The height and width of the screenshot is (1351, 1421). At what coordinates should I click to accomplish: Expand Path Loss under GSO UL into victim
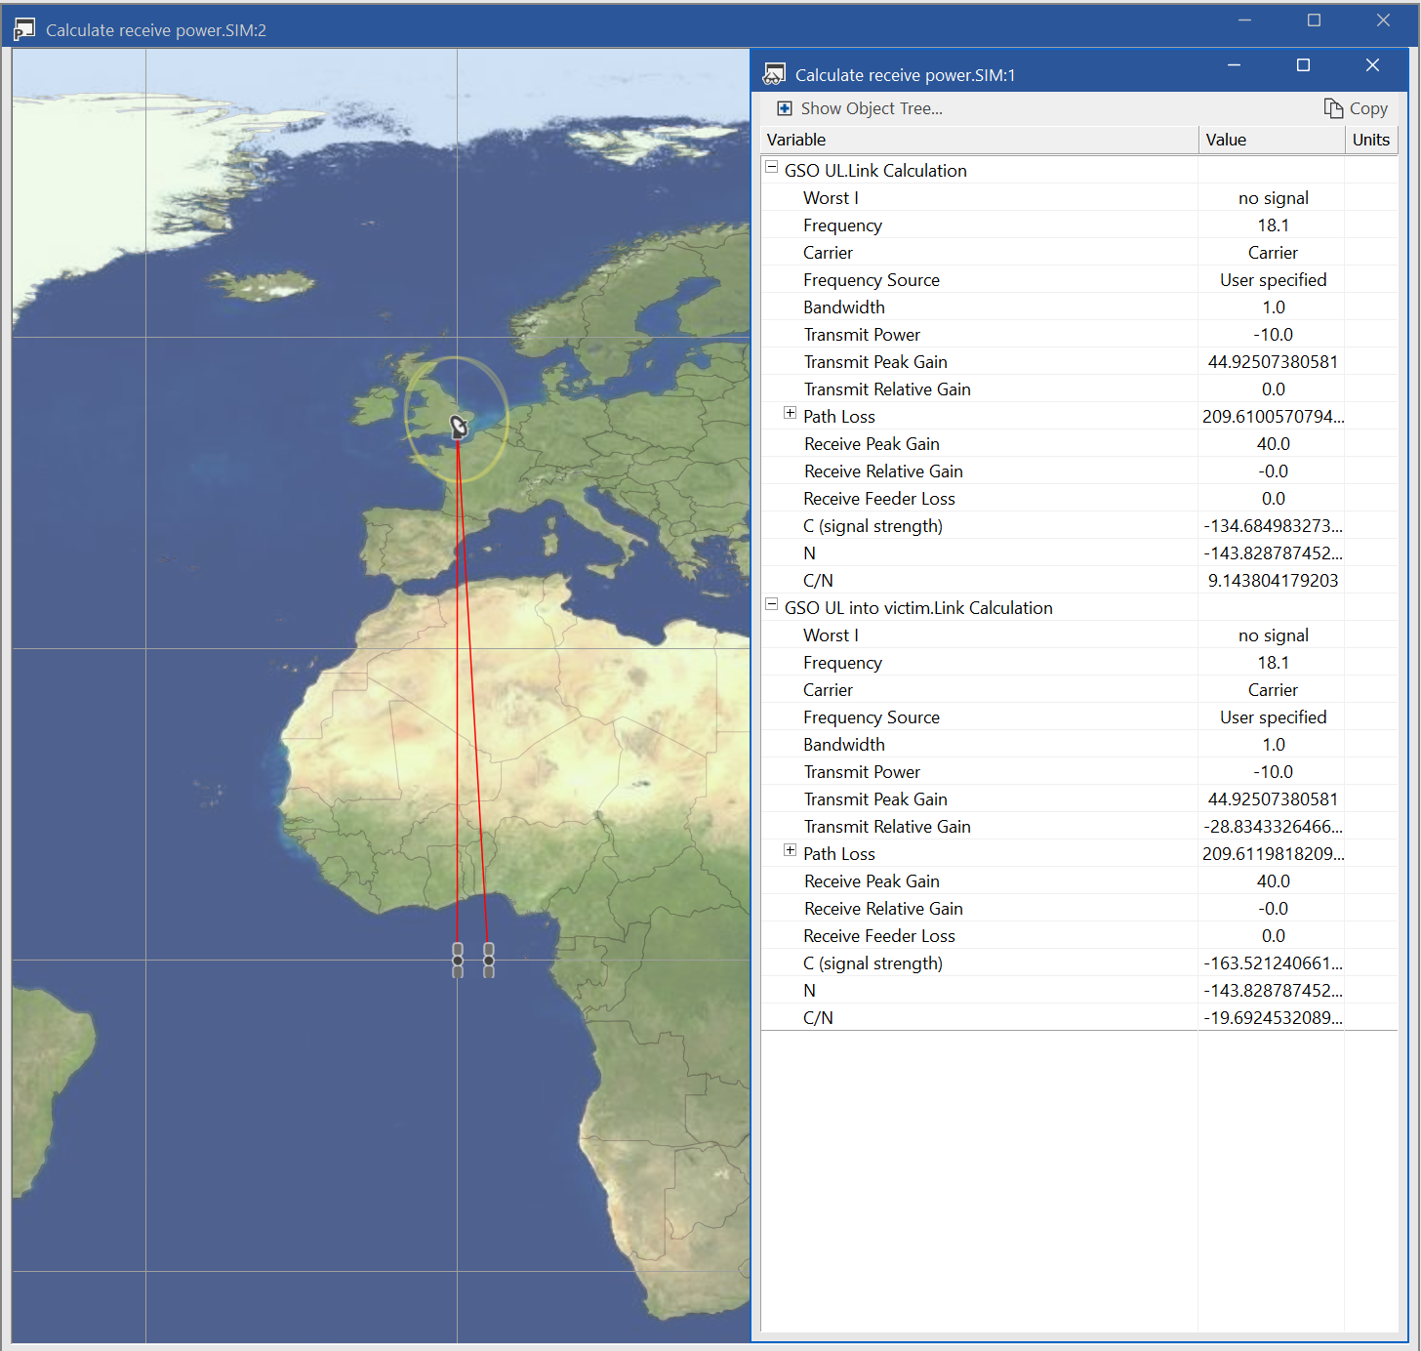click(791, 851)
